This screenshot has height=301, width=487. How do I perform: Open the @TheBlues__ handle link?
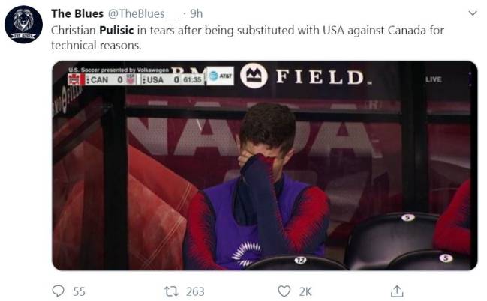(x=143, y=13)
